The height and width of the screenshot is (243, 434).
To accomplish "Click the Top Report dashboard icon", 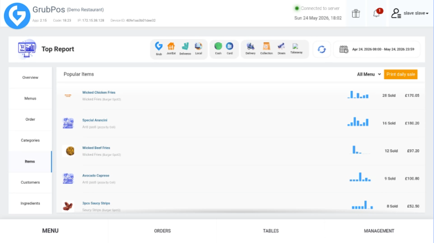I will point(27,49).
